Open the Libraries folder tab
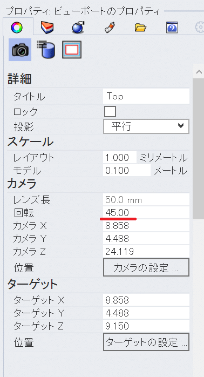This screenshot has height=377, width=204. click(141, 28)
